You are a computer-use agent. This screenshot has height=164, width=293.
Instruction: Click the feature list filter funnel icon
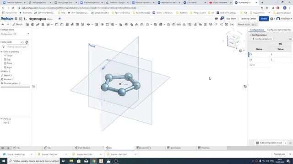3,47
